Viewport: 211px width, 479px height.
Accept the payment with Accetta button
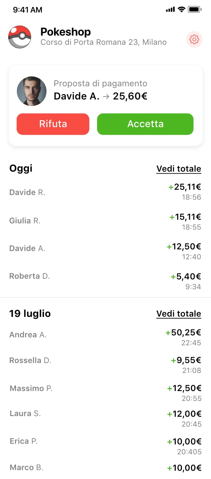145,124
